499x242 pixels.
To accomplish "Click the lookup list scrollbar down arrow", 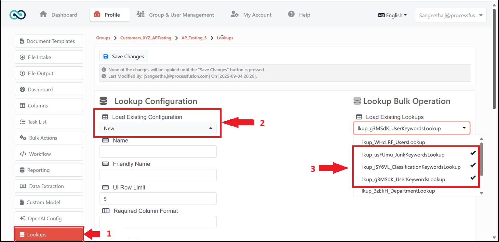I will (481, 193).
